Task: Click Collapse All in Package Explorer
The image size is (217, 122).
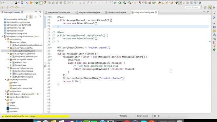Action: click(x=27, y=17)
